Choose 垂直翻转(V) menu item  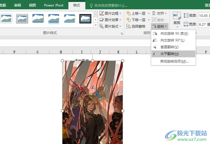point(173,47)
